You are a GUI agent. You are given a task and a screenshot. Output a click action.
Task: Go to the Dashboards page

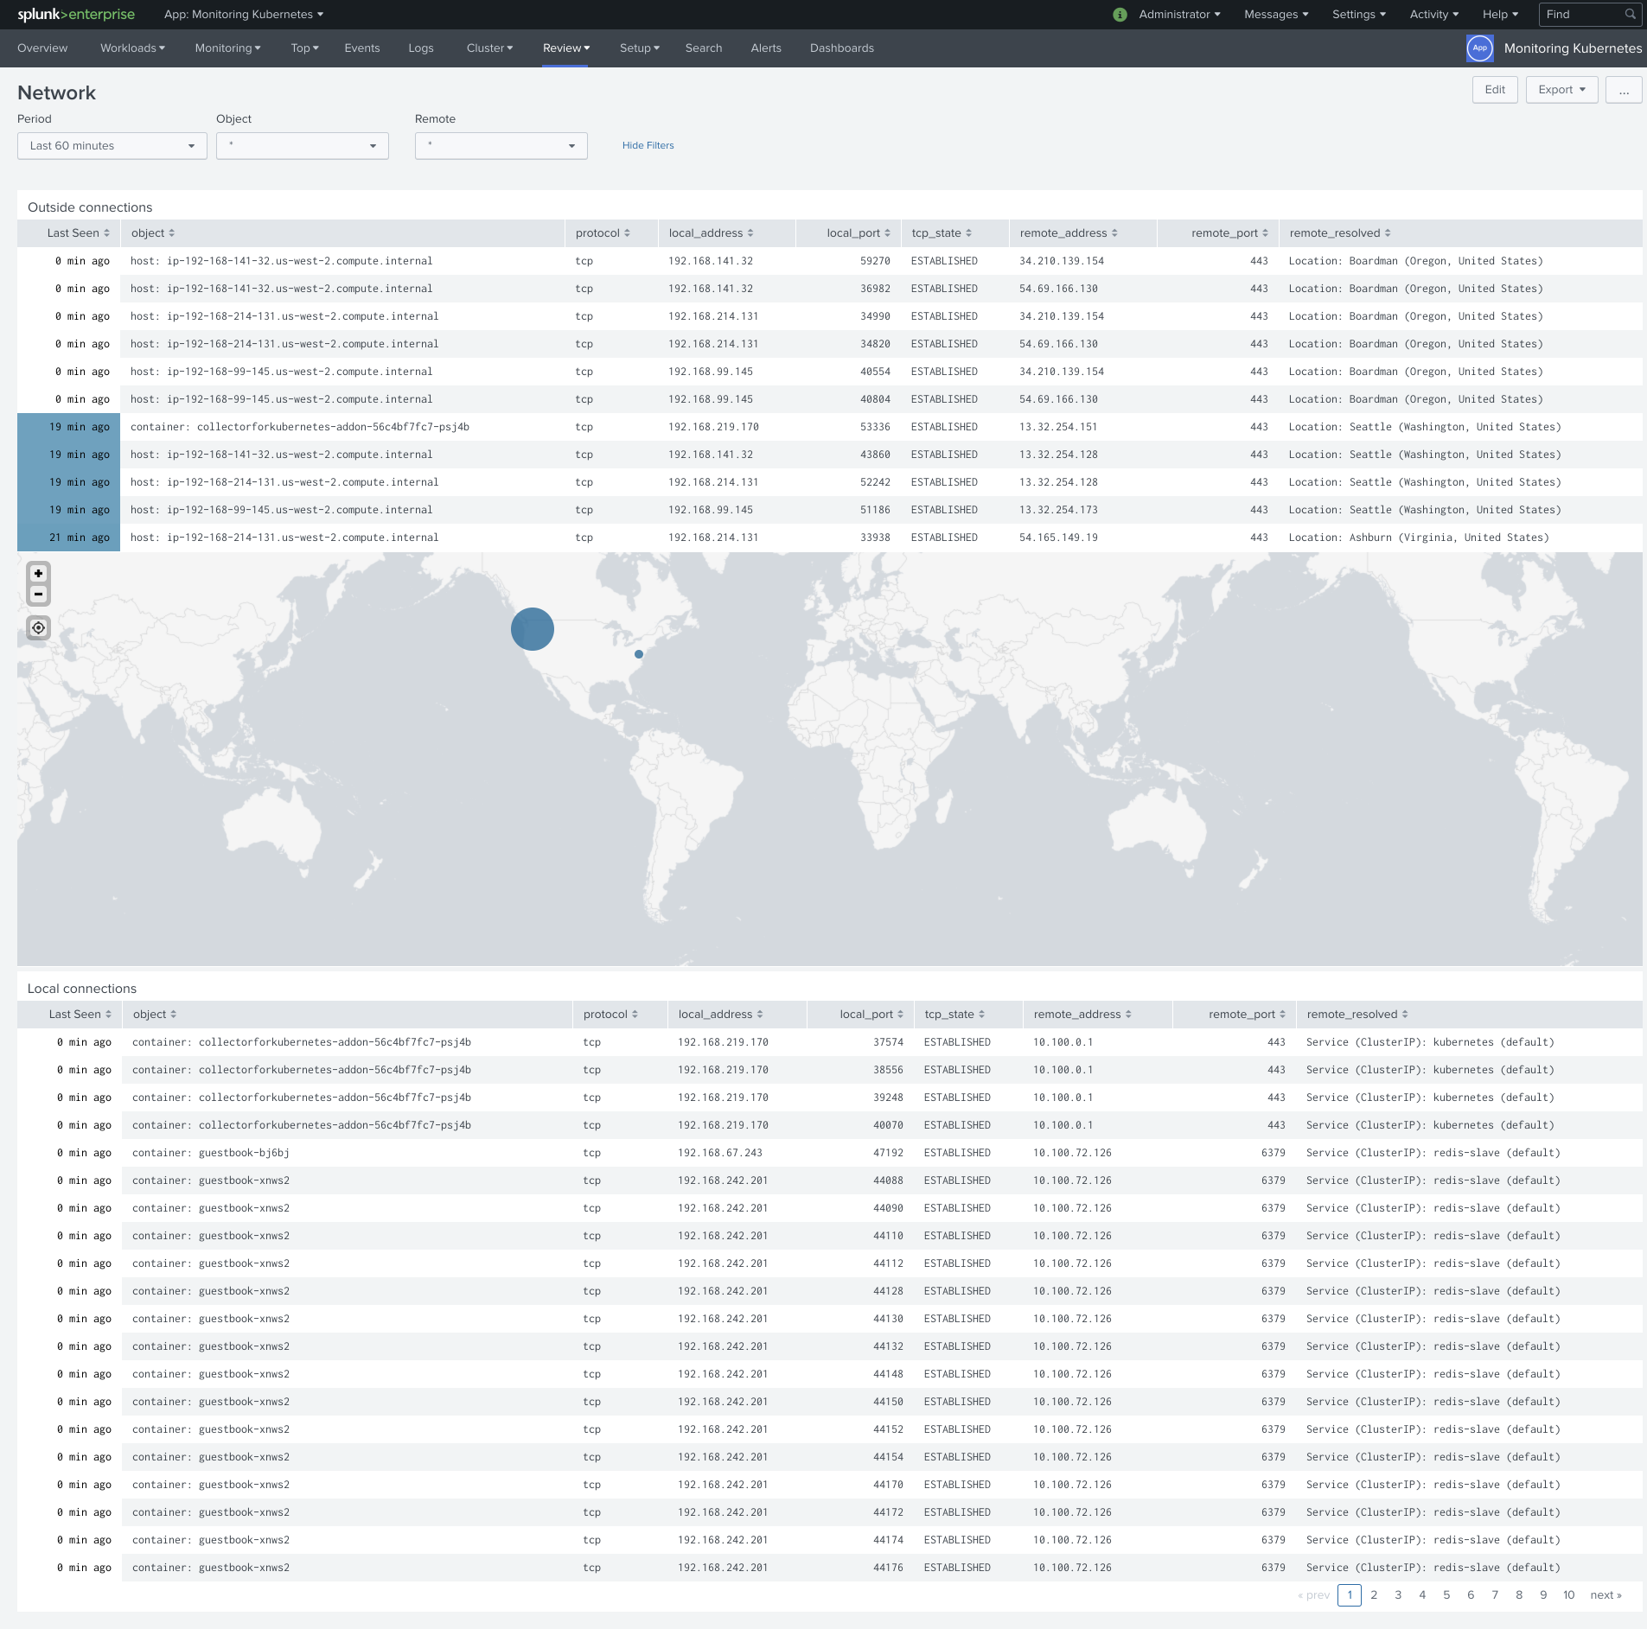pyautogui.click(x=841, y=48)
